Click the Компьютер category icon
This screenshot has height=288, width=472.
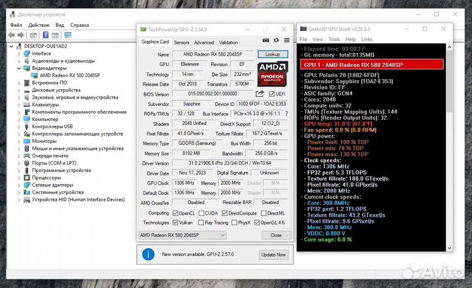tap(27, 119)
